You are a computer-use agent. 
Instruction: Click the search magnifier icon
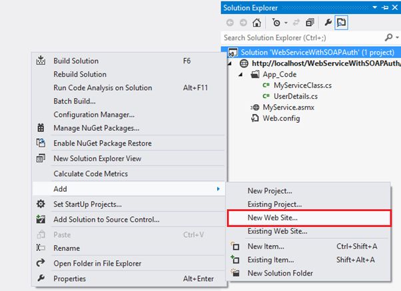[x=389, y=38]
